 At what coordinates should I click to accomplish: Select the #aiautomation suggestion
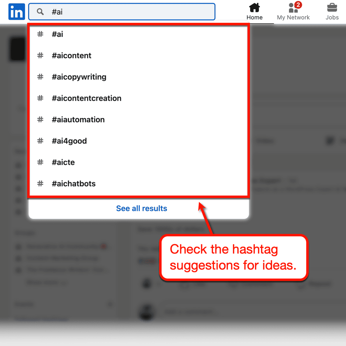click(78, 119)
